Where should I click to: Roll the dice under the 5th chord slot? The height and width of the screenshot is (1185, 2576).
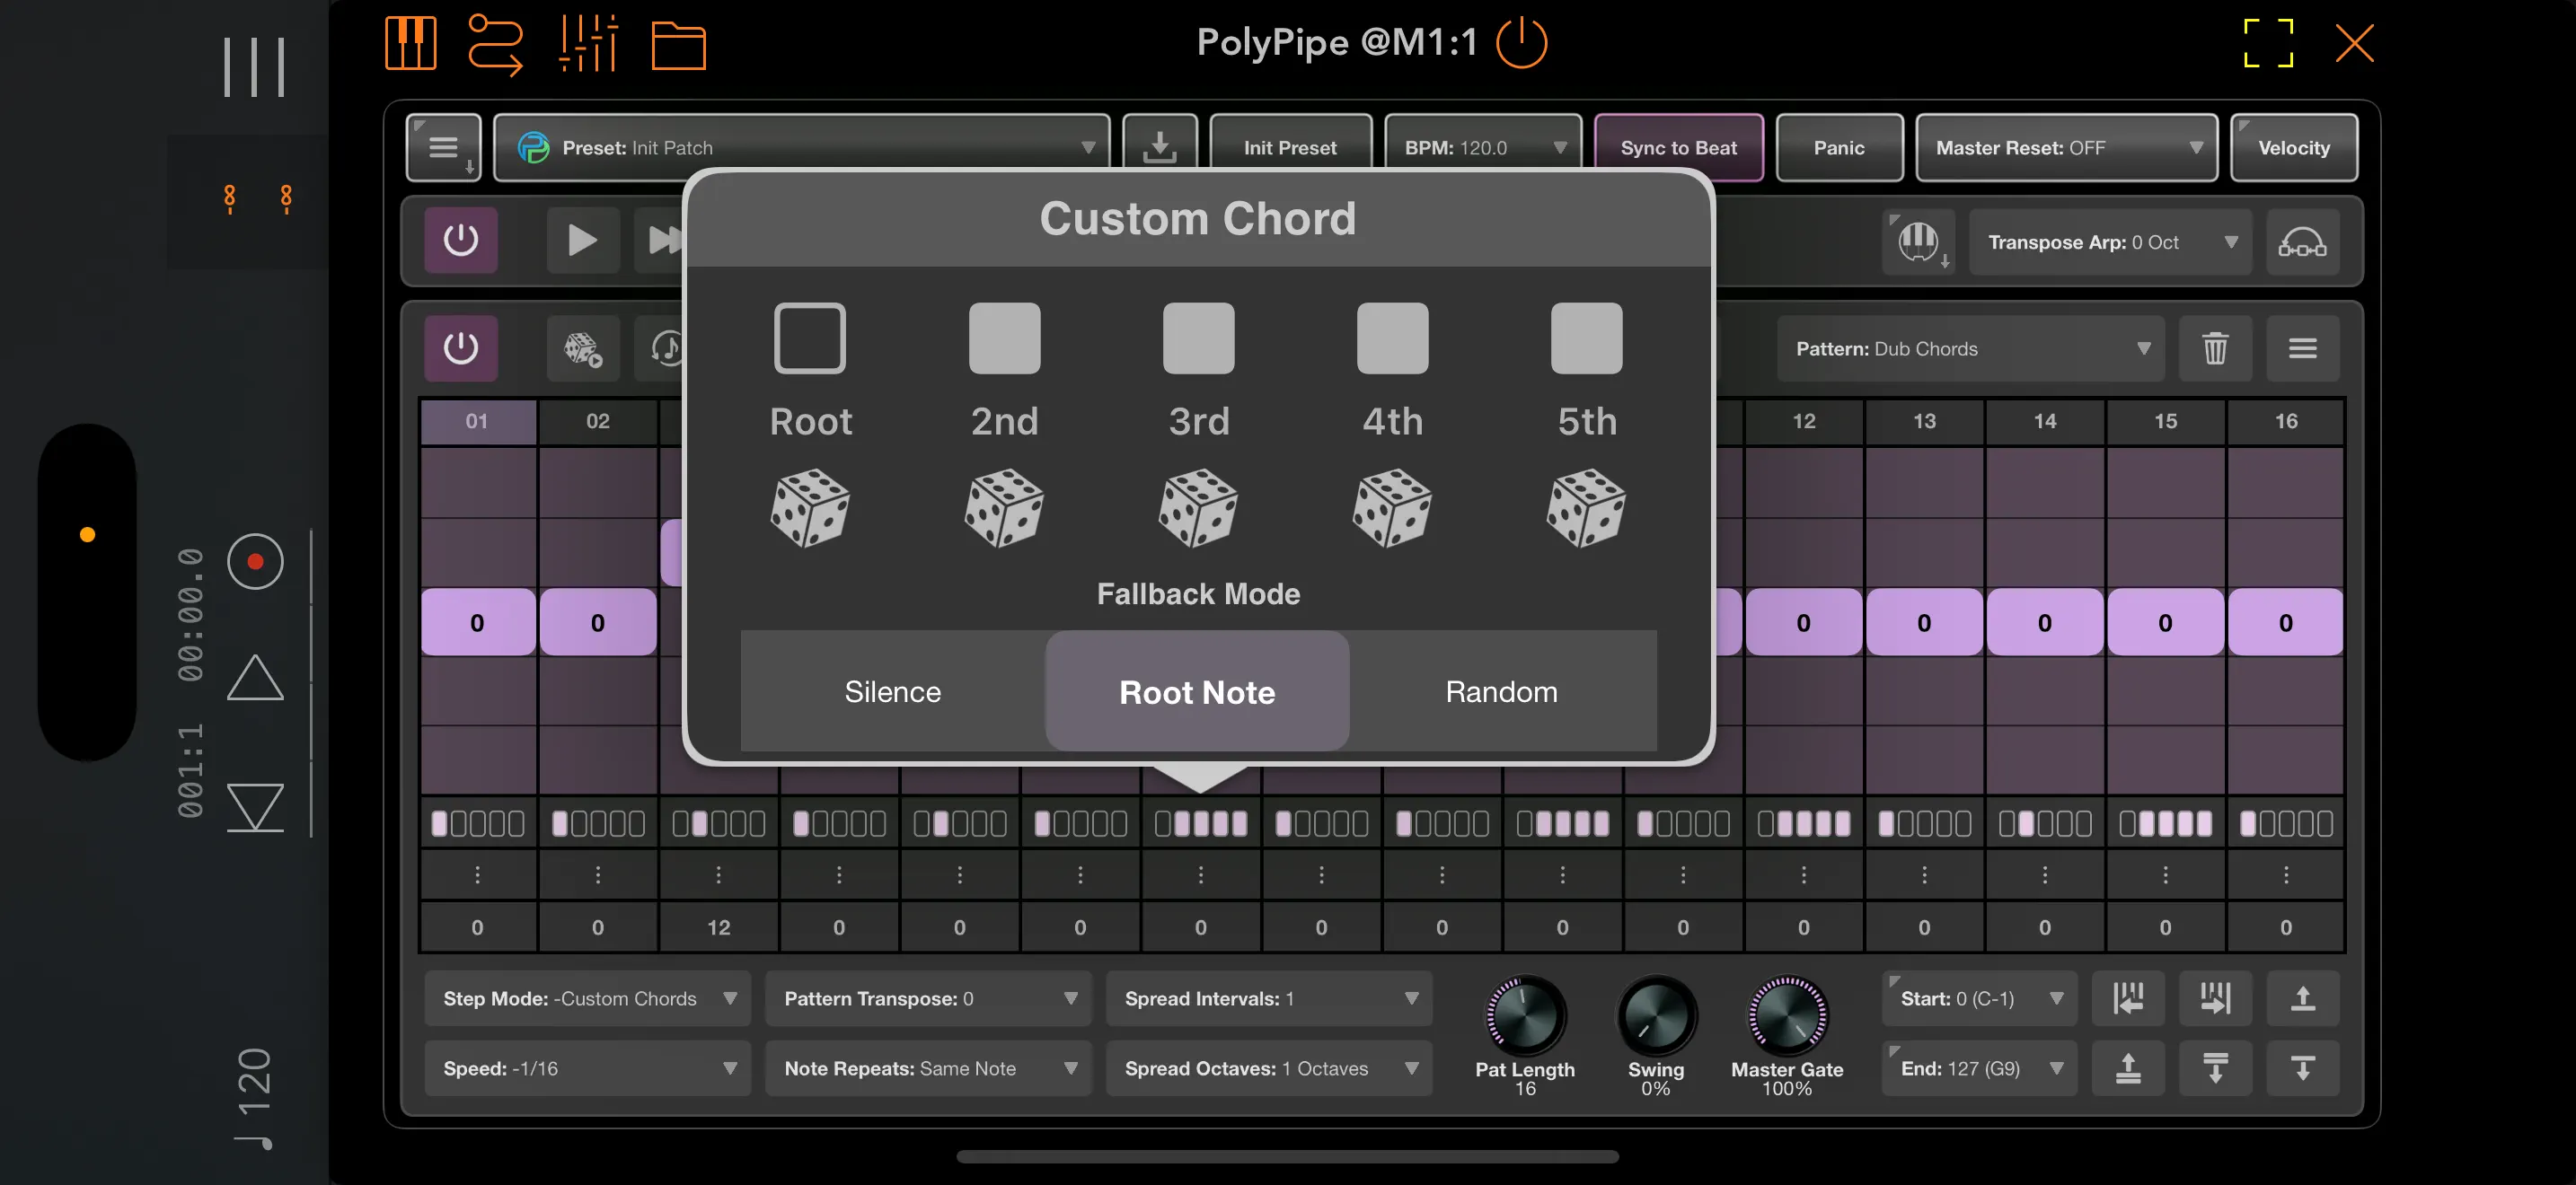[1586, 510]
